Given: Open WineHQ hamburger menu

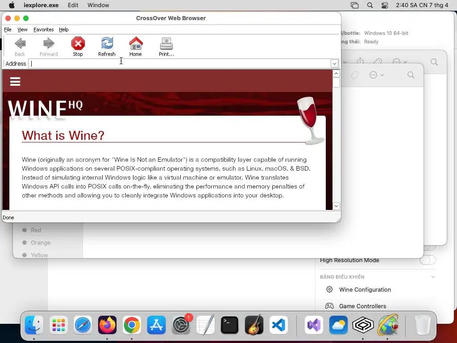Looking at the screenshot, I should (15, 81).
